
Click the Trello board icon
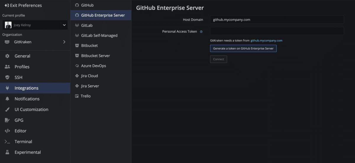77,96
